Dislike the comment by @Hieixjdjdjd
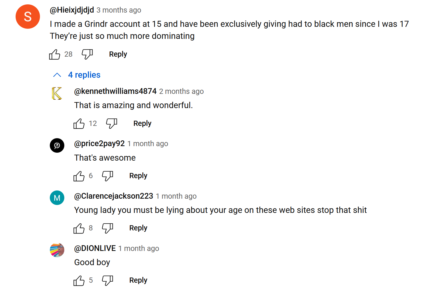This screenshot has height=292, width=448. [87, 54]
